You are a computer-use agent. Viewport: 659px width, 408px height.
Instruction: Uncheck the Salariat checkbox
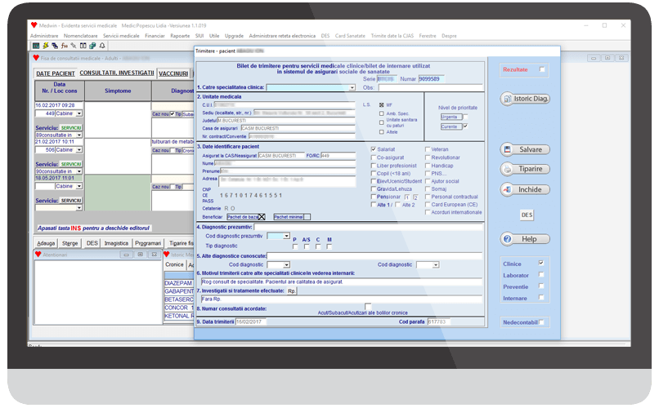pyautogui.click(x=373, y=149)
